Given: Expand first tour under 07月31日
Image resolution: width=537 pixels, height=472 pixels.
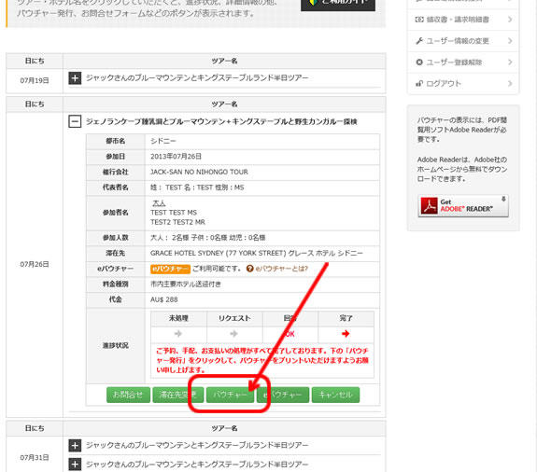Looking at the screenshot, I should [75, 446].
